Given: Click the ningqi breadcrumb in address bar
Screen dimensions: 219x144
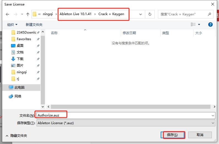Looking at the screenshot, I should [x=48, y=14].
